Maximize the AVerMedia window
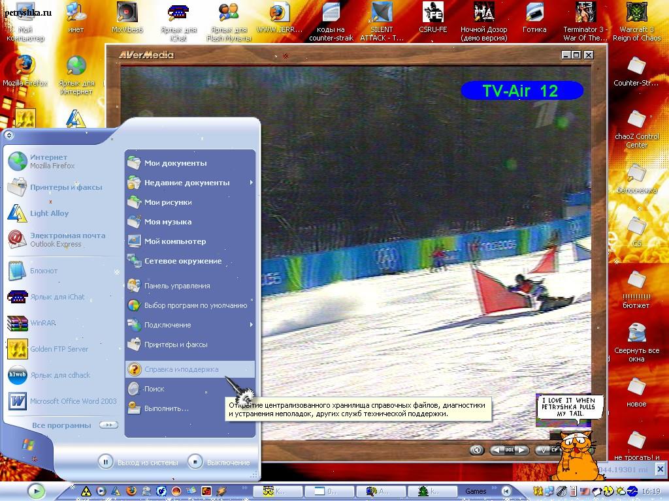Viewport: 669px width, 501px height. coord(576,55)
